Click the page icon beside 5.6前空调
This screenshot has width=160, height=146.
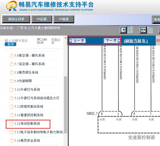point(12,56)
